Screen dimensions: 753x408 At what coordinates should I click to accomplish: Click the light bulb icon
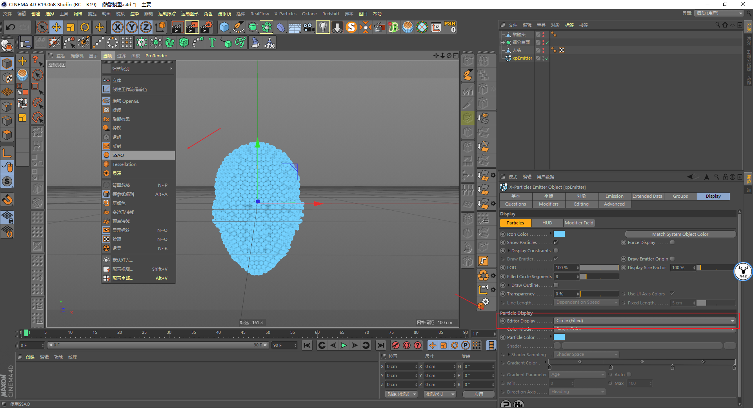pyautogui.click(x=323, y=27)
